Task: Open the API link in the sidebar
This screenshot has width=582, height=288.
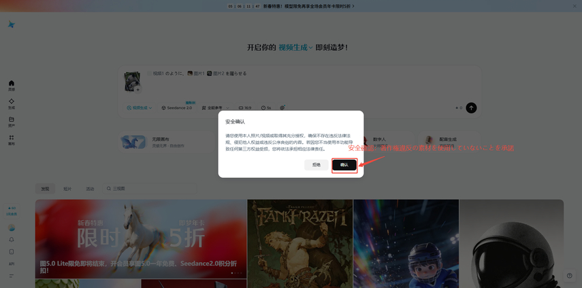Action: 12,264
